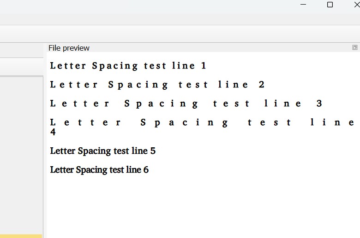Click on Letter Spacing test line 1
Image resolution: width=360 pixels, height=238 pixels.
pos(128,66)
